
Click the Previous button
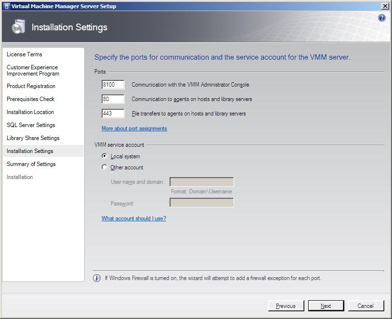coord(286,306)
